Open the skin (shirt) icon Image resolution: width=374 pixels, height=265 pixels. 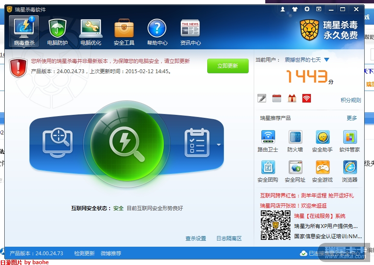coord(295,9)
